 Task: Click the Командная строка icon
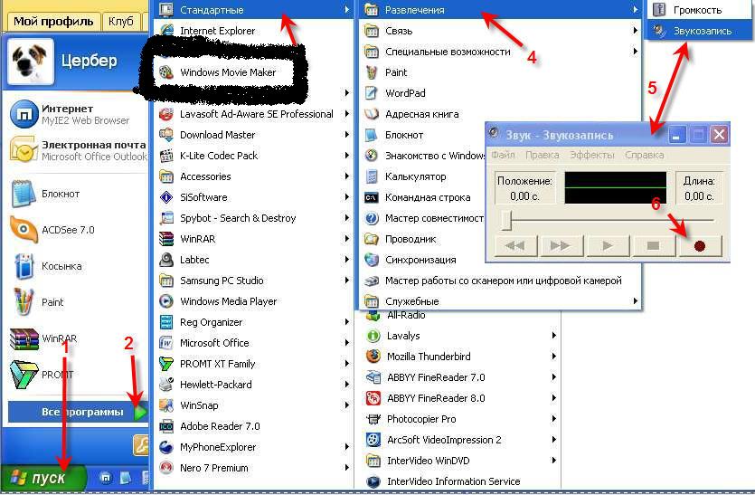[372, 197]
